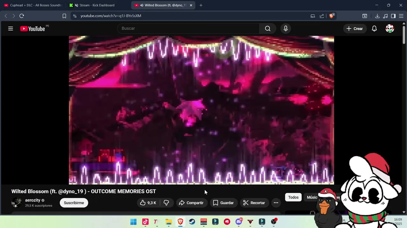Bookmark this page in the toolbar
Image resolution: width=407 pixels, height=228 pixels.
pos(64,16)
